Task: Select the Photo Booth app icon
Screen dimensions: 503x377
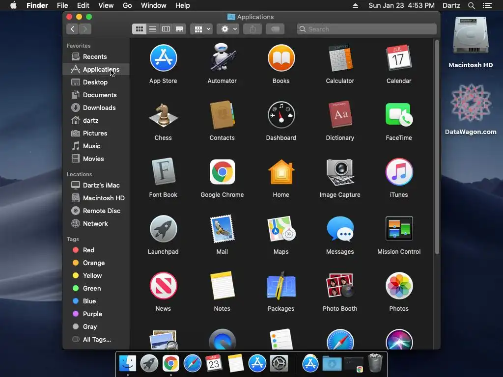Action: (x=340, y=286)
